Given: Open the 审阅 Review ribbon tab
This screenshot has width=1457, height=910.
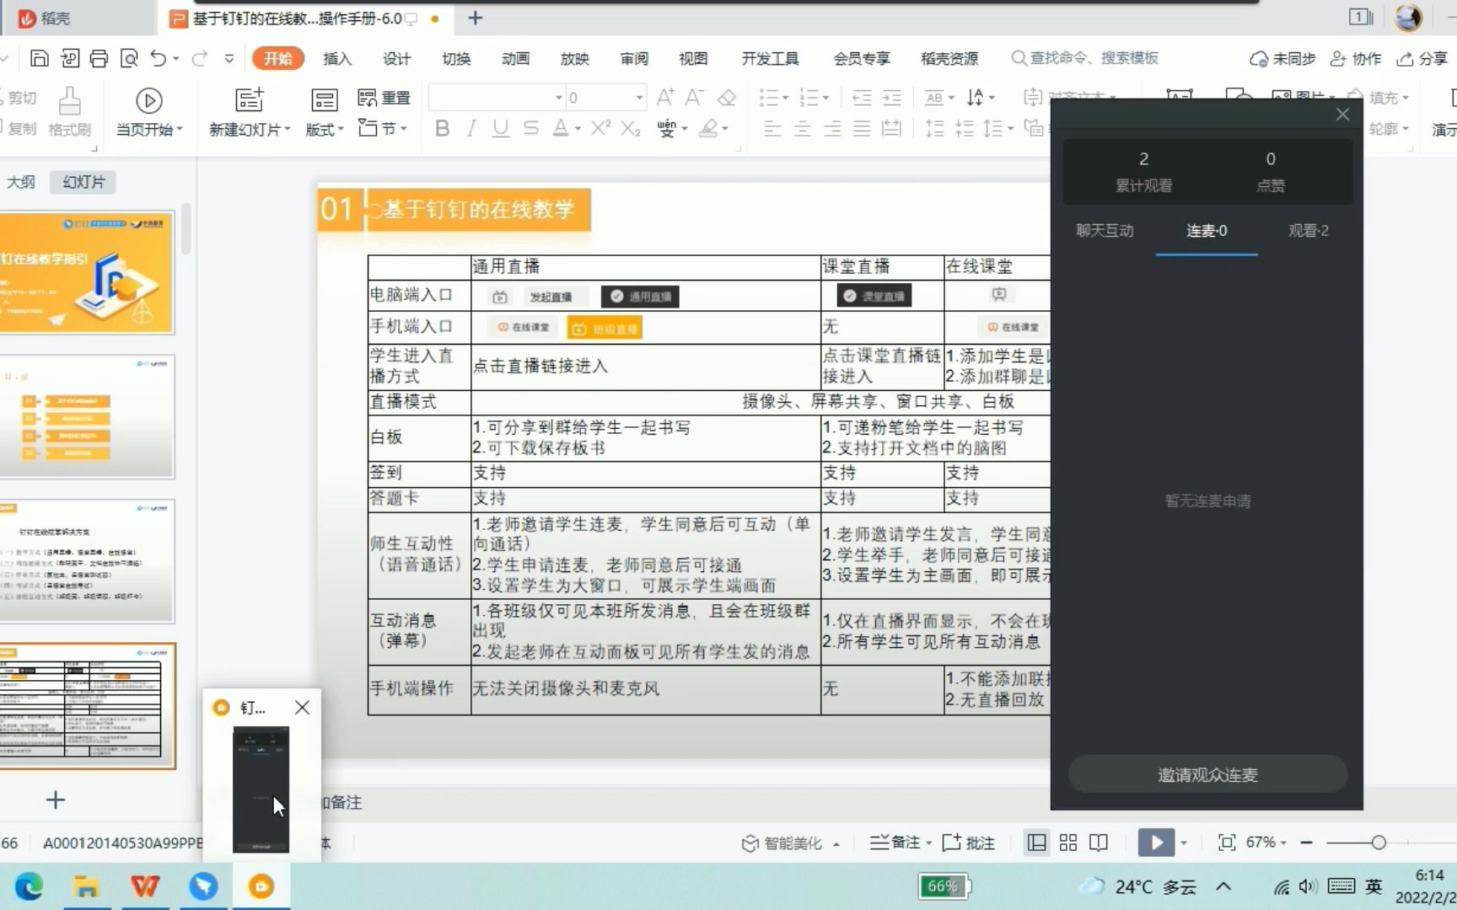Looking at the screenshot, I should click(634, 58).
